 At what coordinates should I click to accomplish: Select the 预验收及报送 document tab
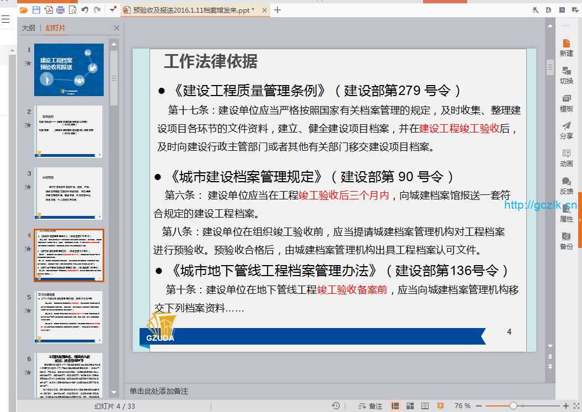(x=188, y=10)
